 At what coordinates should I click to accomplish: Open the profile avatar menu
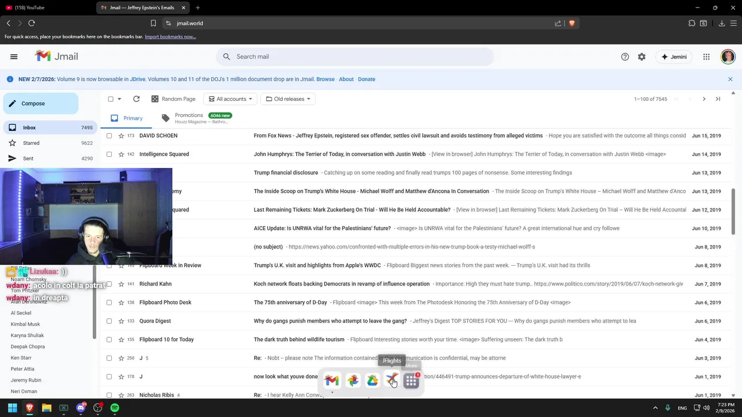[x=728, y=57]
